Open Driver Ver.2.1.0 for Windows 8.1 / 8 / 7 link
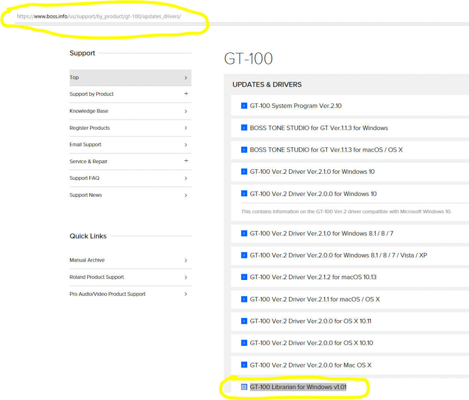The width and height of the screenshot is (469, 400). (322, 233)
